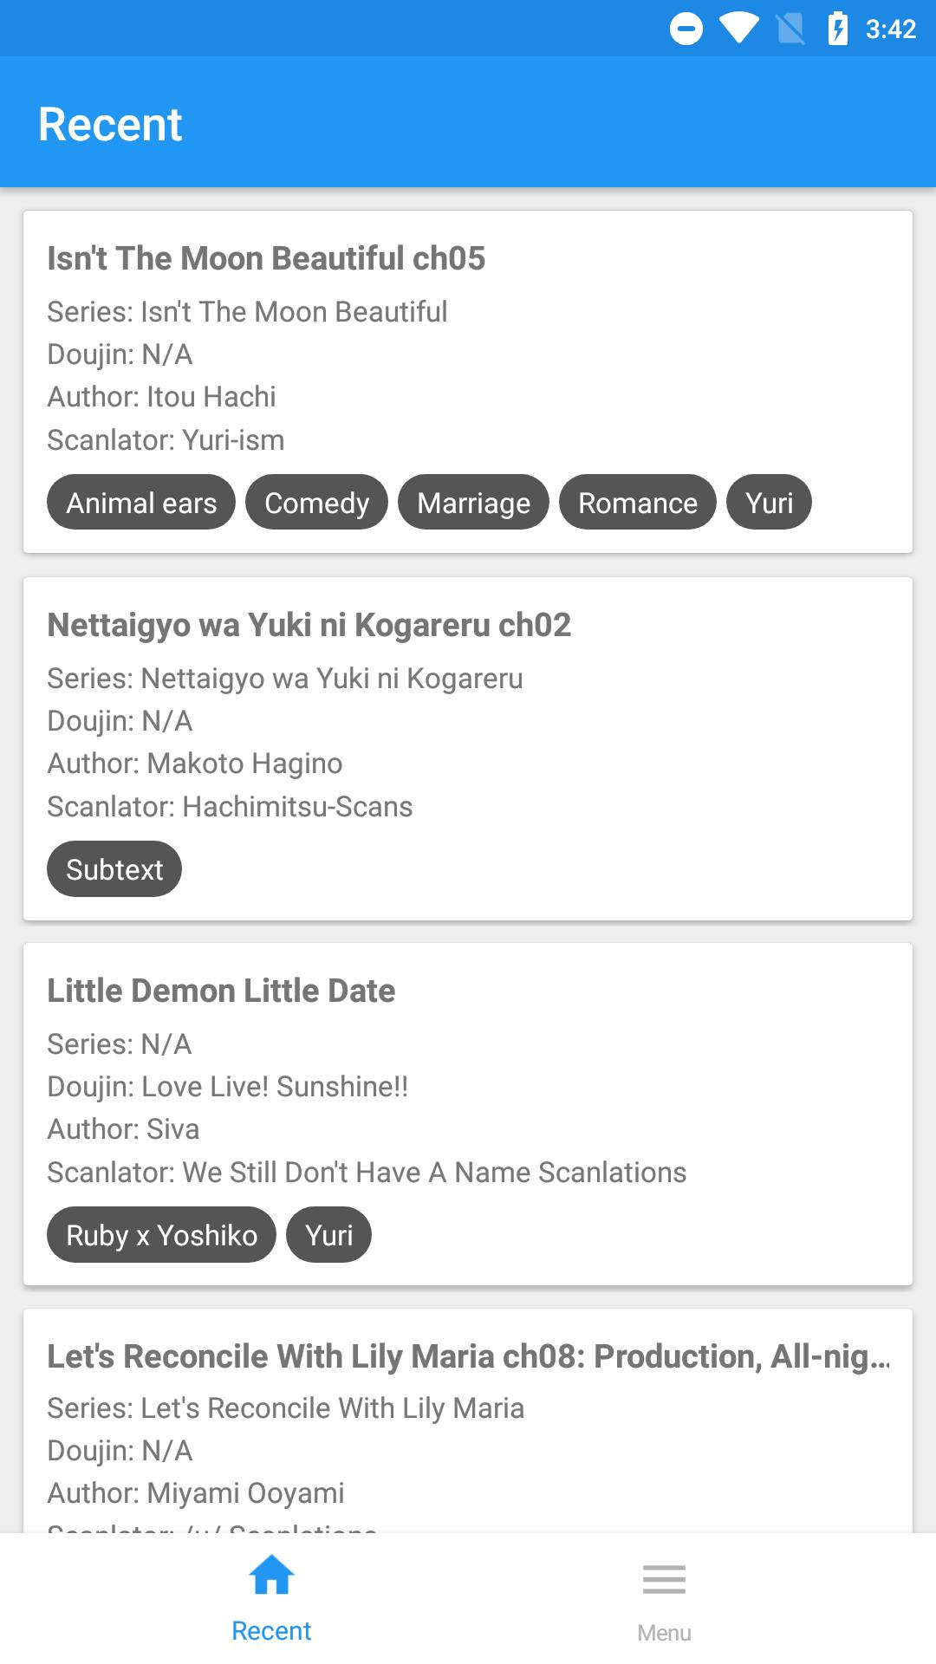
Task: Open Nettaigyo wa Yuki ni Kogareru ch02
Action: [309, 625]
